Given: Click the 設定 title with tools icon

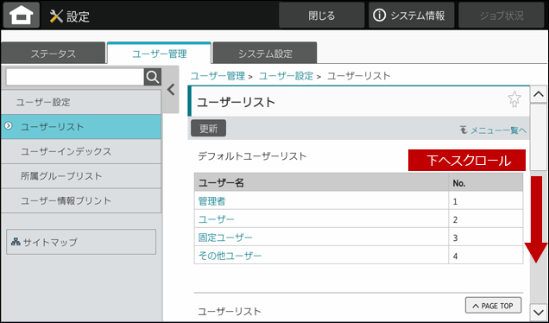Looking at the screenshot, I should pyautogui.click(x=69, y=16).
